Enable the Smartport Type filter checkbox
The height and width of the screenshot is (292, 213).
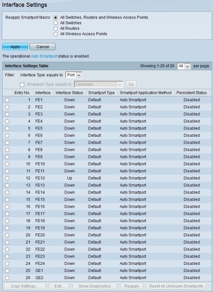pyautogui.click(x=22, y=85)
